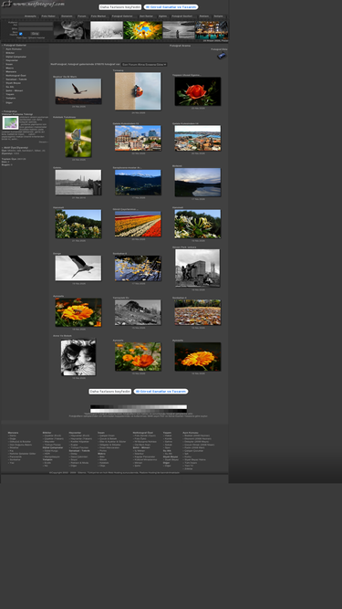The width and height of the screenshot is (342, 609).
Task: Open the Foto Haber menu item
Action: click(48, 16)
